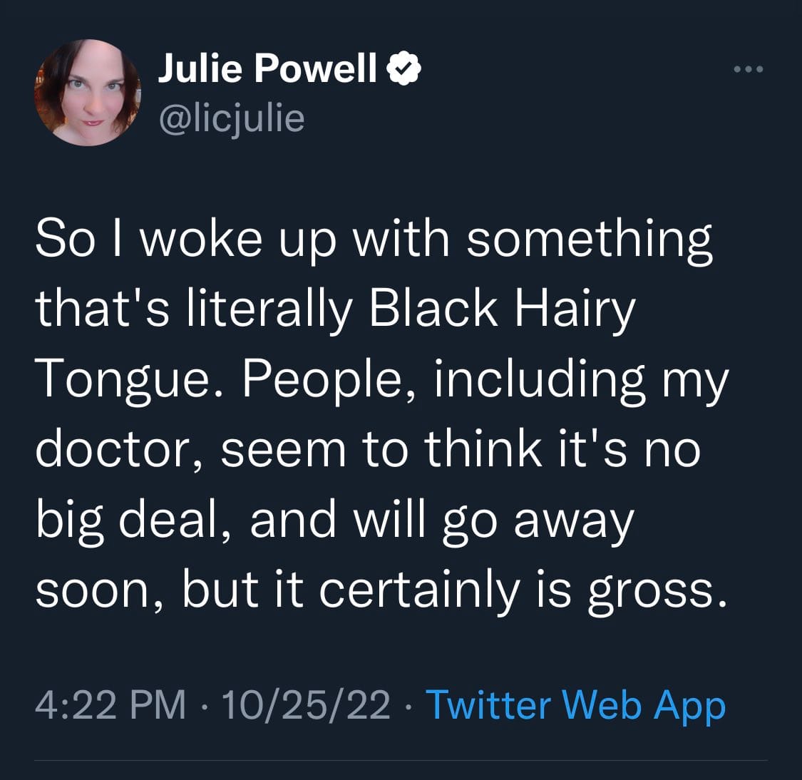Image resolution: width=802 pixels, height=780 pixels.
Task: Open the Julie Powell display name link
Action: pos(267,68)
